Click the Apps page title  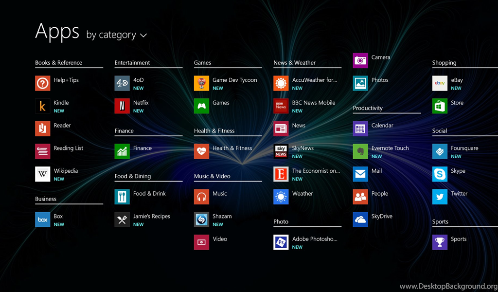coord(57,32)
